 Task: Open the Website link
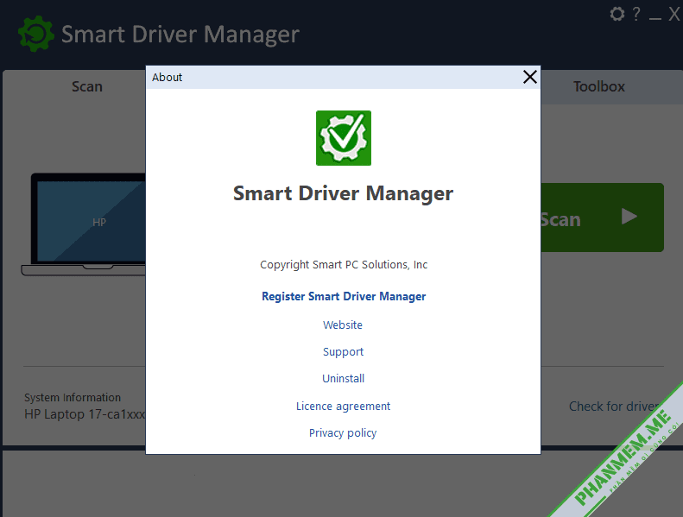click(343, 325)
